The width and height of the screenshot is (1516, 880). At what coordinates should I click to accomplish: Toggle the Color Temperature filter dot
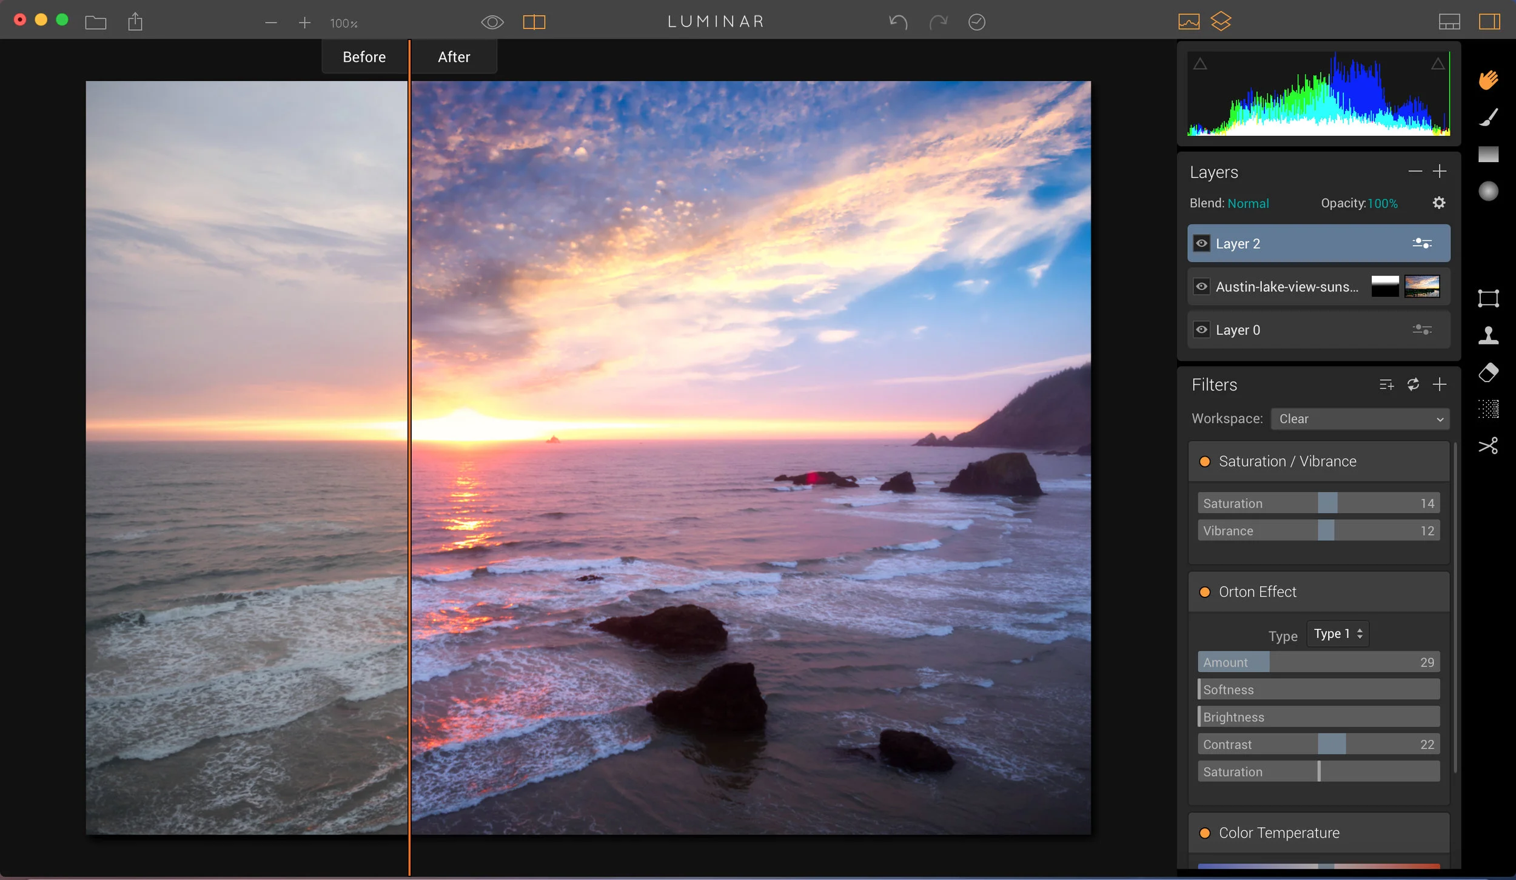click(x=1204, y=833)
